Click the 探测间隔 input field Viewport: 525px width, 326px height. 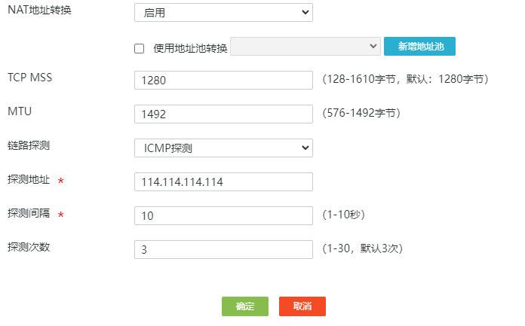(x=223, y=215)
